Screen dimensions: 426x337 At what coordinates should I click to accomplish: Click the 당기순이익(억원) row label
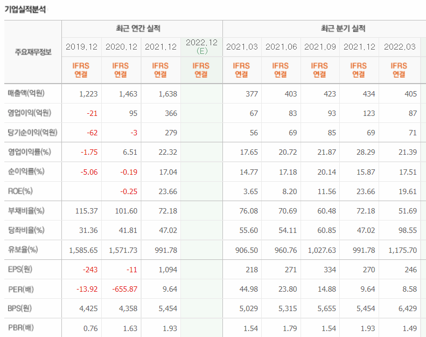[x=33, y=133]
